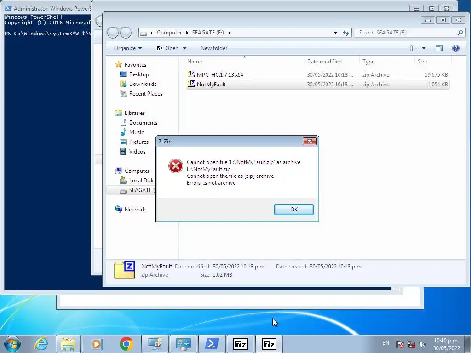Expand arrow after SEAGATE (E:) breadcrumb
The width and height of the screenshot is (471, 353).
point(229,33)
